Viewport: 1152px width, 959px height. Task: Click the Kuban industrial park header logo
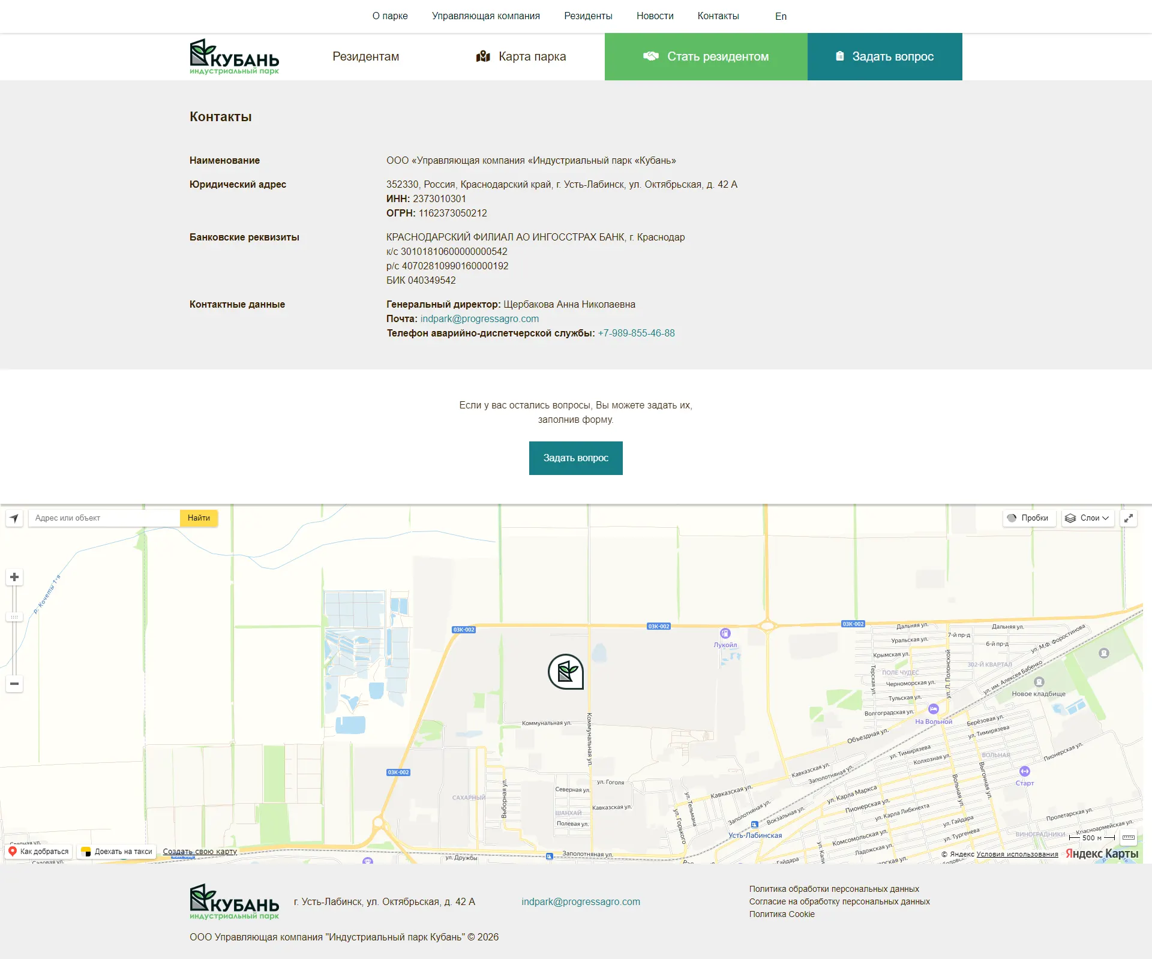tap(235, 57)
